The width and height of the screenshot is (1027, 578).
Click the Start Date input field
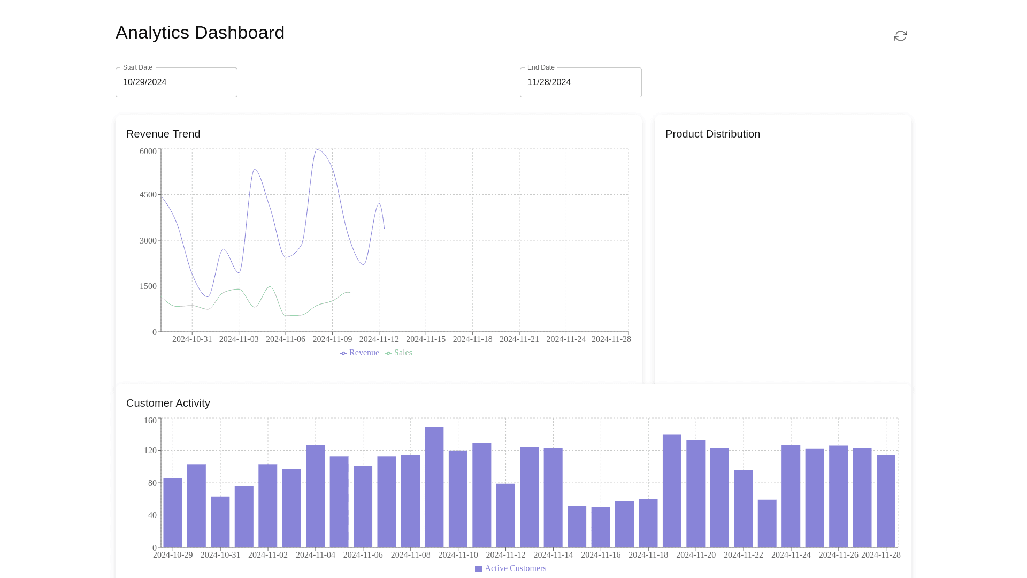click(x=176, y=82)
